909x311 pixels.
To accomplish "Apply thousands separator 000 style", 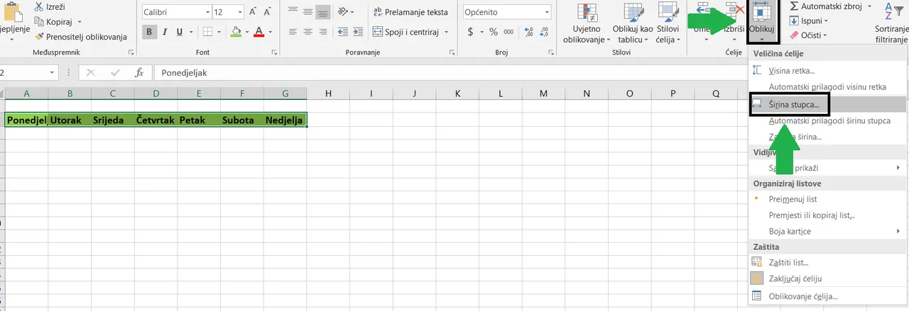I will 510,32.
